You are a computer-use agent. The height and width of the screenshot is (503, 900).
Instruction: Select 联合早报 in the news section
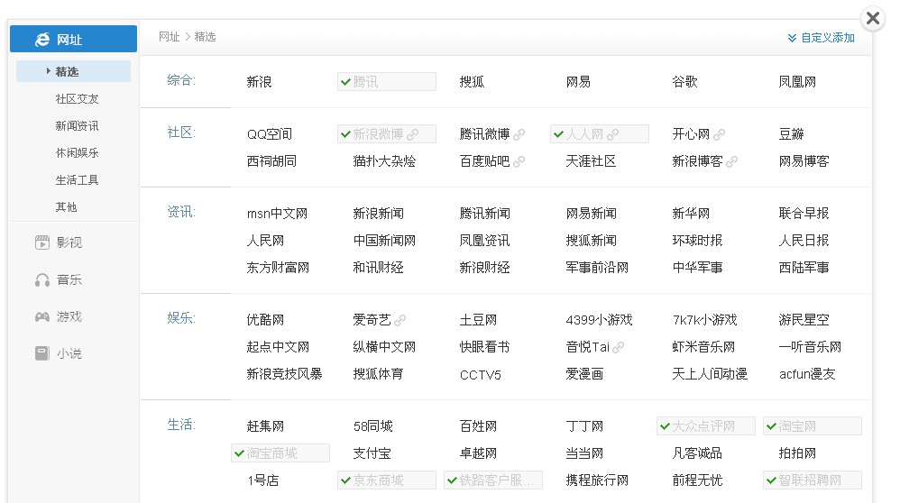[x=804, y=214]
